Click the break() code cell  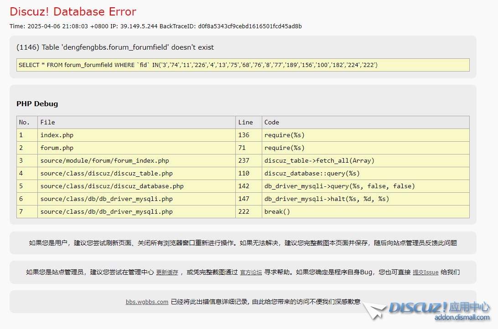366,211
